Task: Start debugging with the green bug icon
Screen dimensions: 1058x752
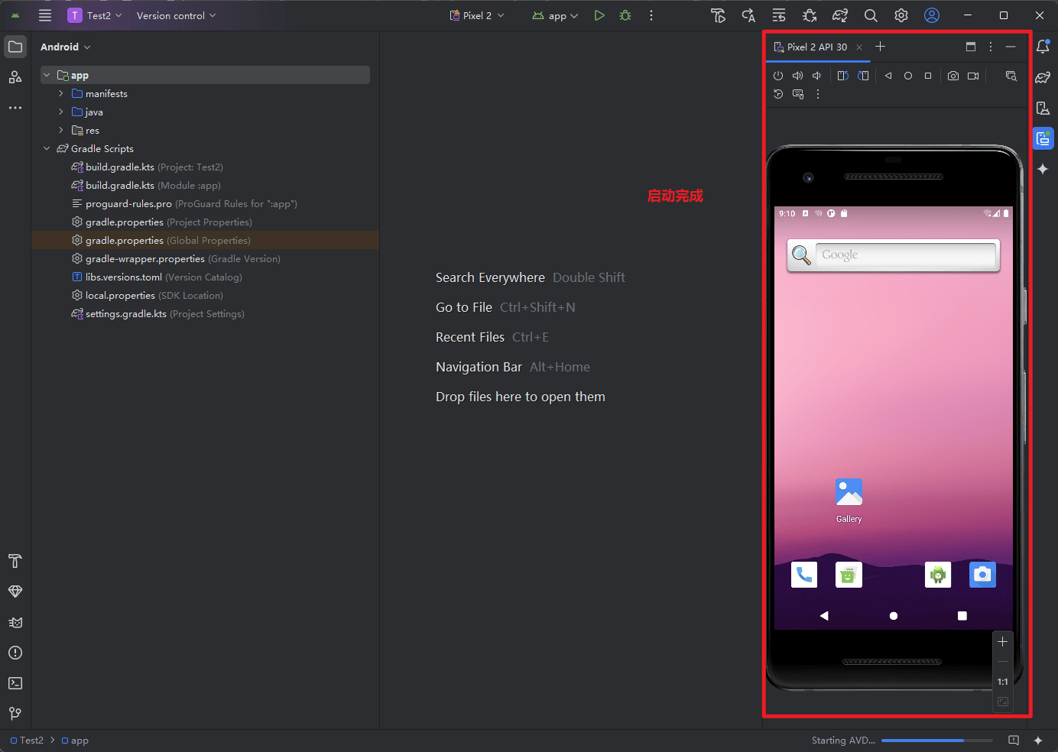Action: coord(625,15)
